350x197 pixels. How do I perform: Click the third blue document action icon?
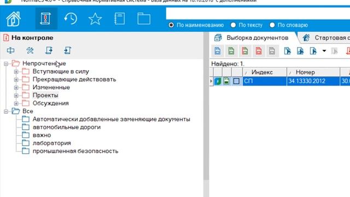(x=313, y=51)
